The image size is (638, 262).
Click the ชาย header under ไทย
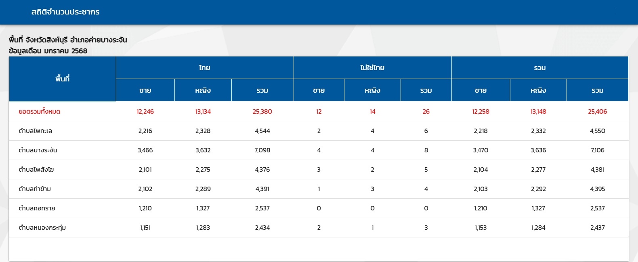tap(145, 90)
